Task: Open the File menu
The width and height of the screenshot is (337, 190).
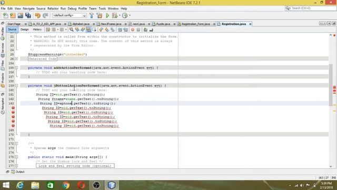Action: (3, 8)
